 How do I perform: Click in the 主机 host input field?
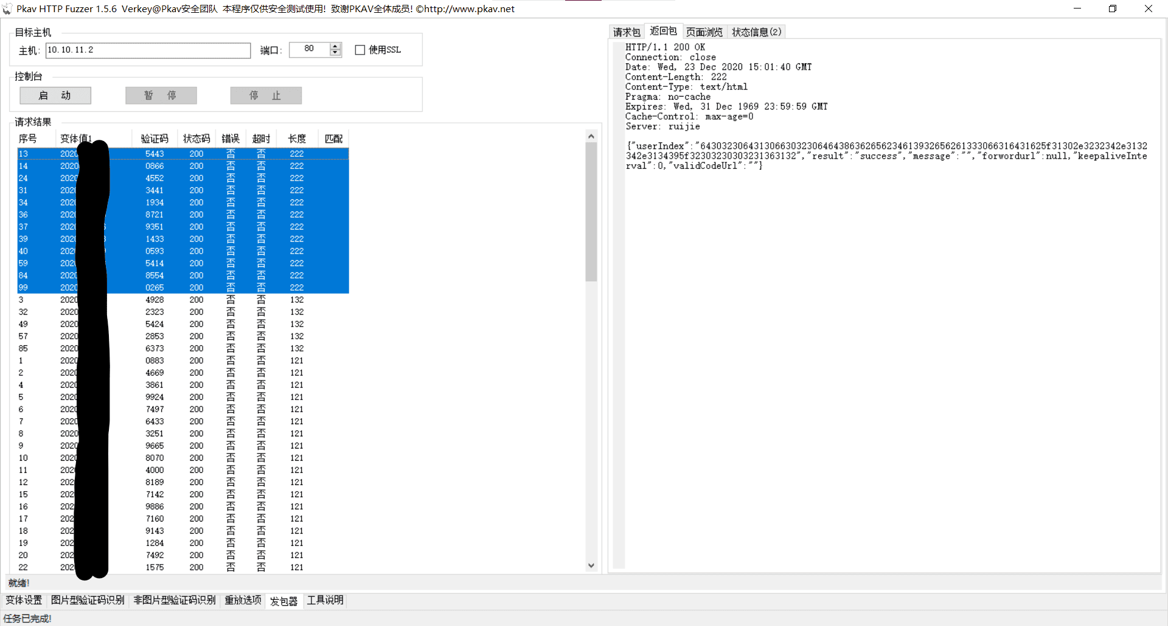(x=148, y=50)
